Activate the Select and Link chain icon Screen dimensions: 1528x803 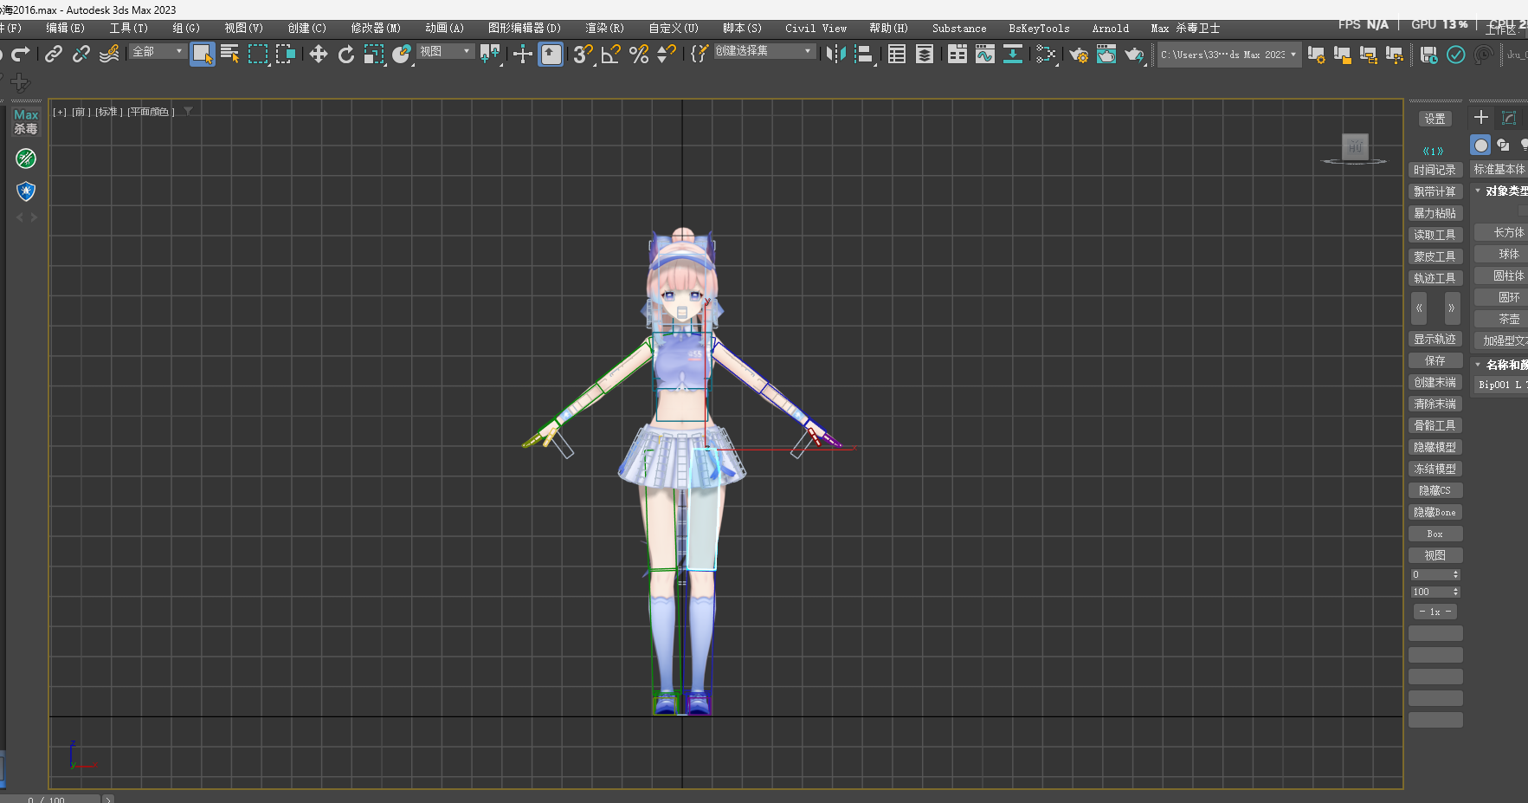54,55
